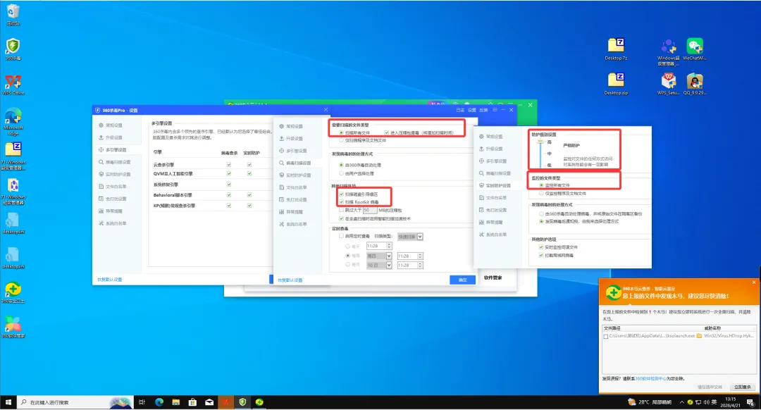Toggle Behavioral脚本引擎 实时防护 checkbox
This screenshot has height=410, width=761.
[x=249, y=195]
